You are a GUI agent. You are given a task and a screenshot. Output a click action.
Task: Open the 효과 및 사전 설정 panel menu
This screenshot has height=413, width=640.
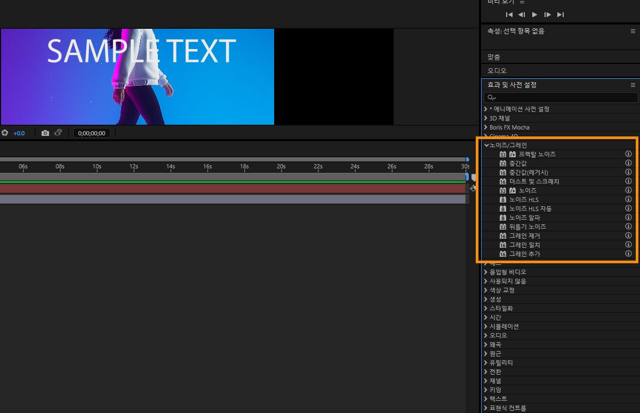633,85
